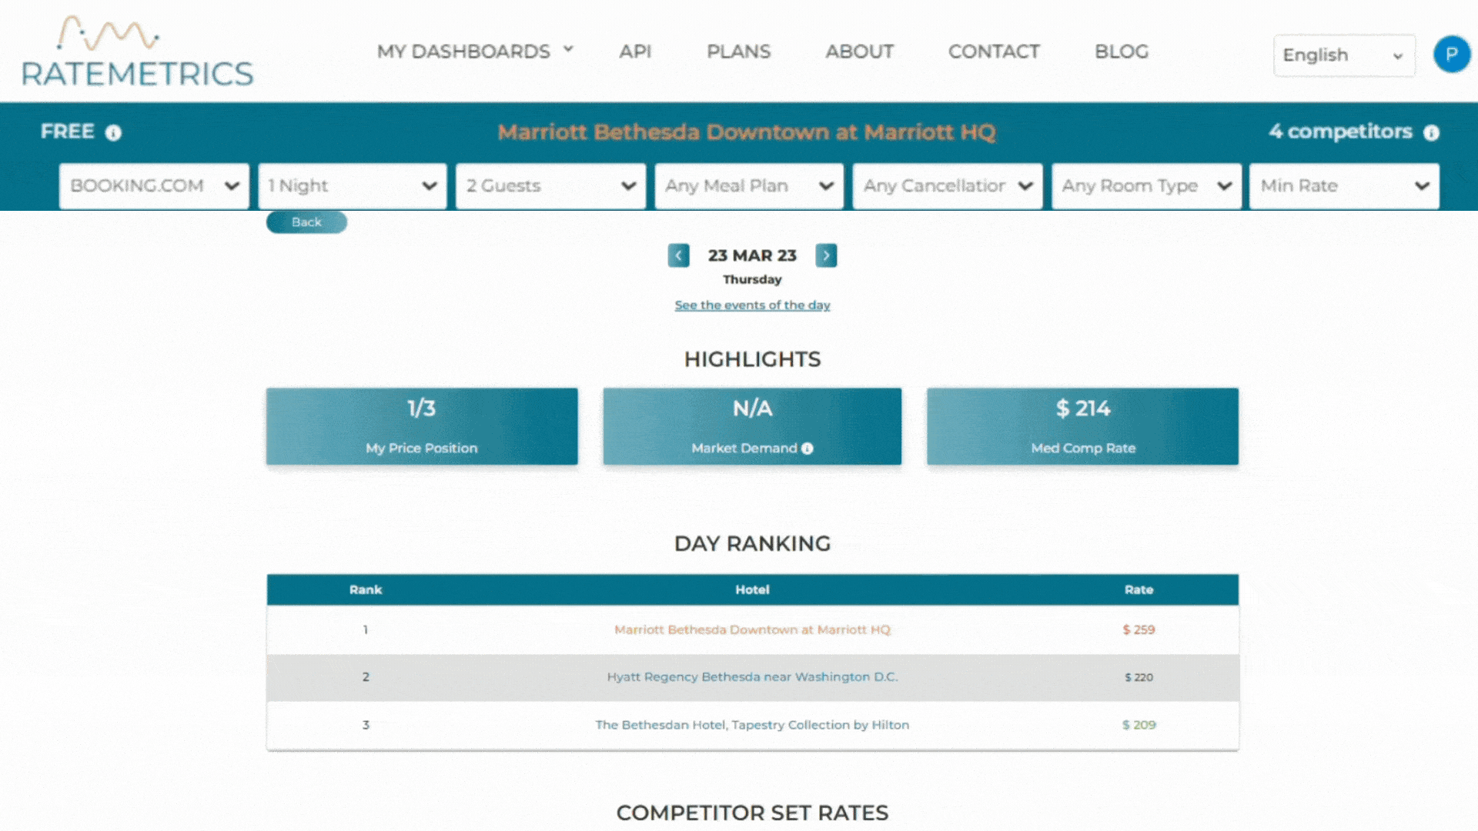Image resolution: width=1478 pixels, height=831 pixels.
Task: Click the FREE plan label
Action: pos(68,132)
